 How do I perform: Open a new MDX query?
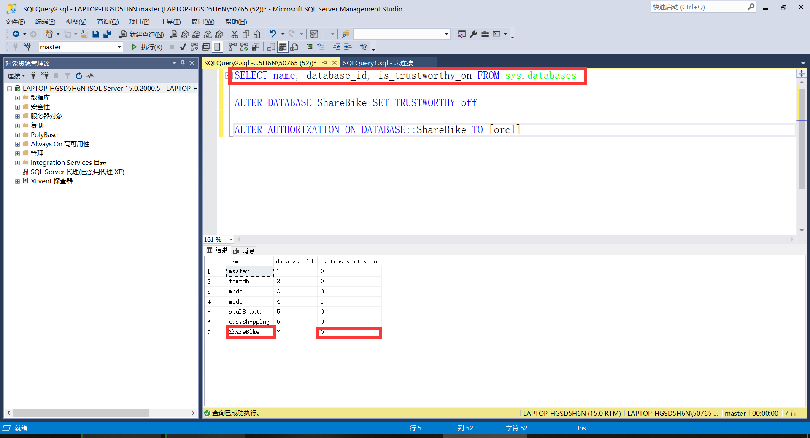tap(185, 34)
